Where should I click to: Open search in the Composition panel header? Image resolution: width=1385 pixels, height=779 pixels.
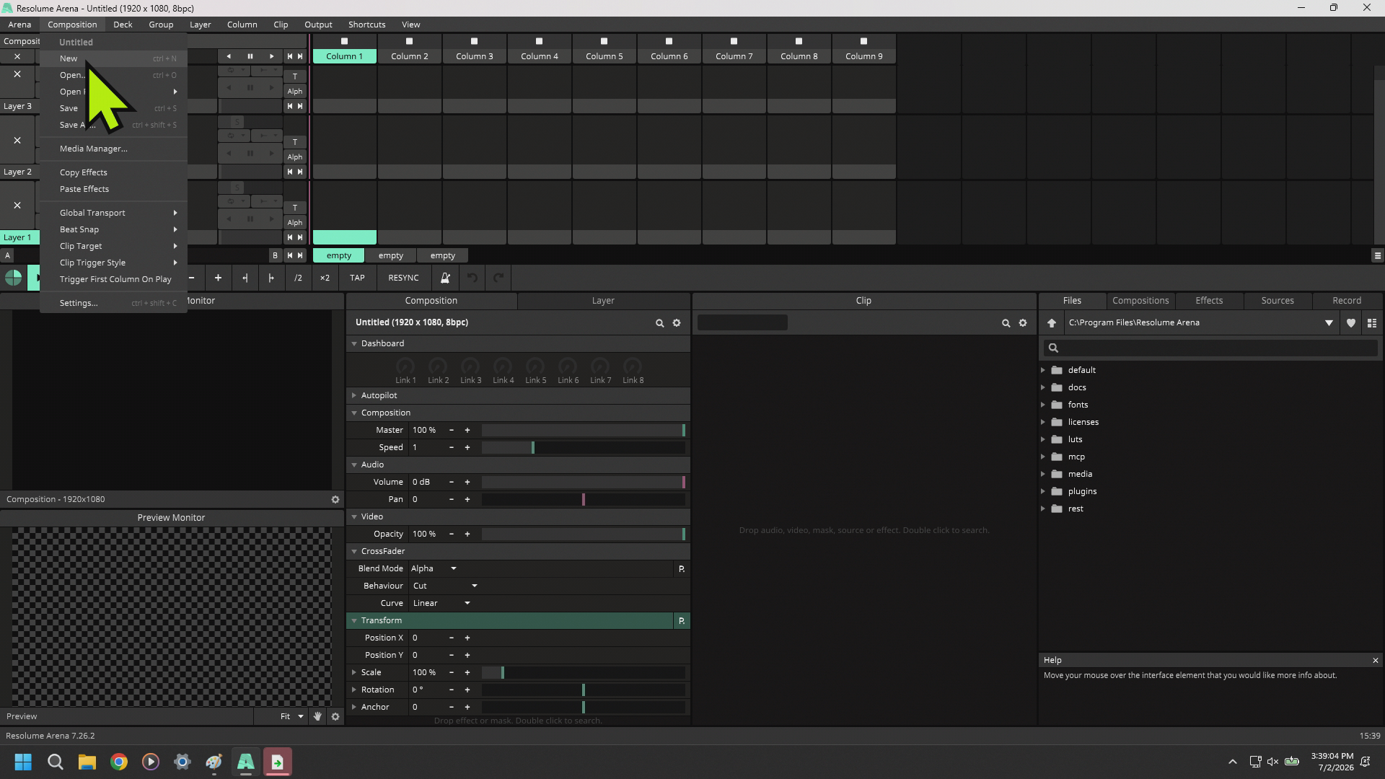(x=659, y=323)
